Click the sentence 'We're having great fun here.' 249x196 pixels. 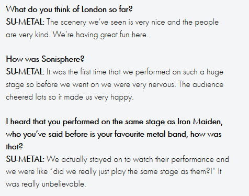(100, 35)
